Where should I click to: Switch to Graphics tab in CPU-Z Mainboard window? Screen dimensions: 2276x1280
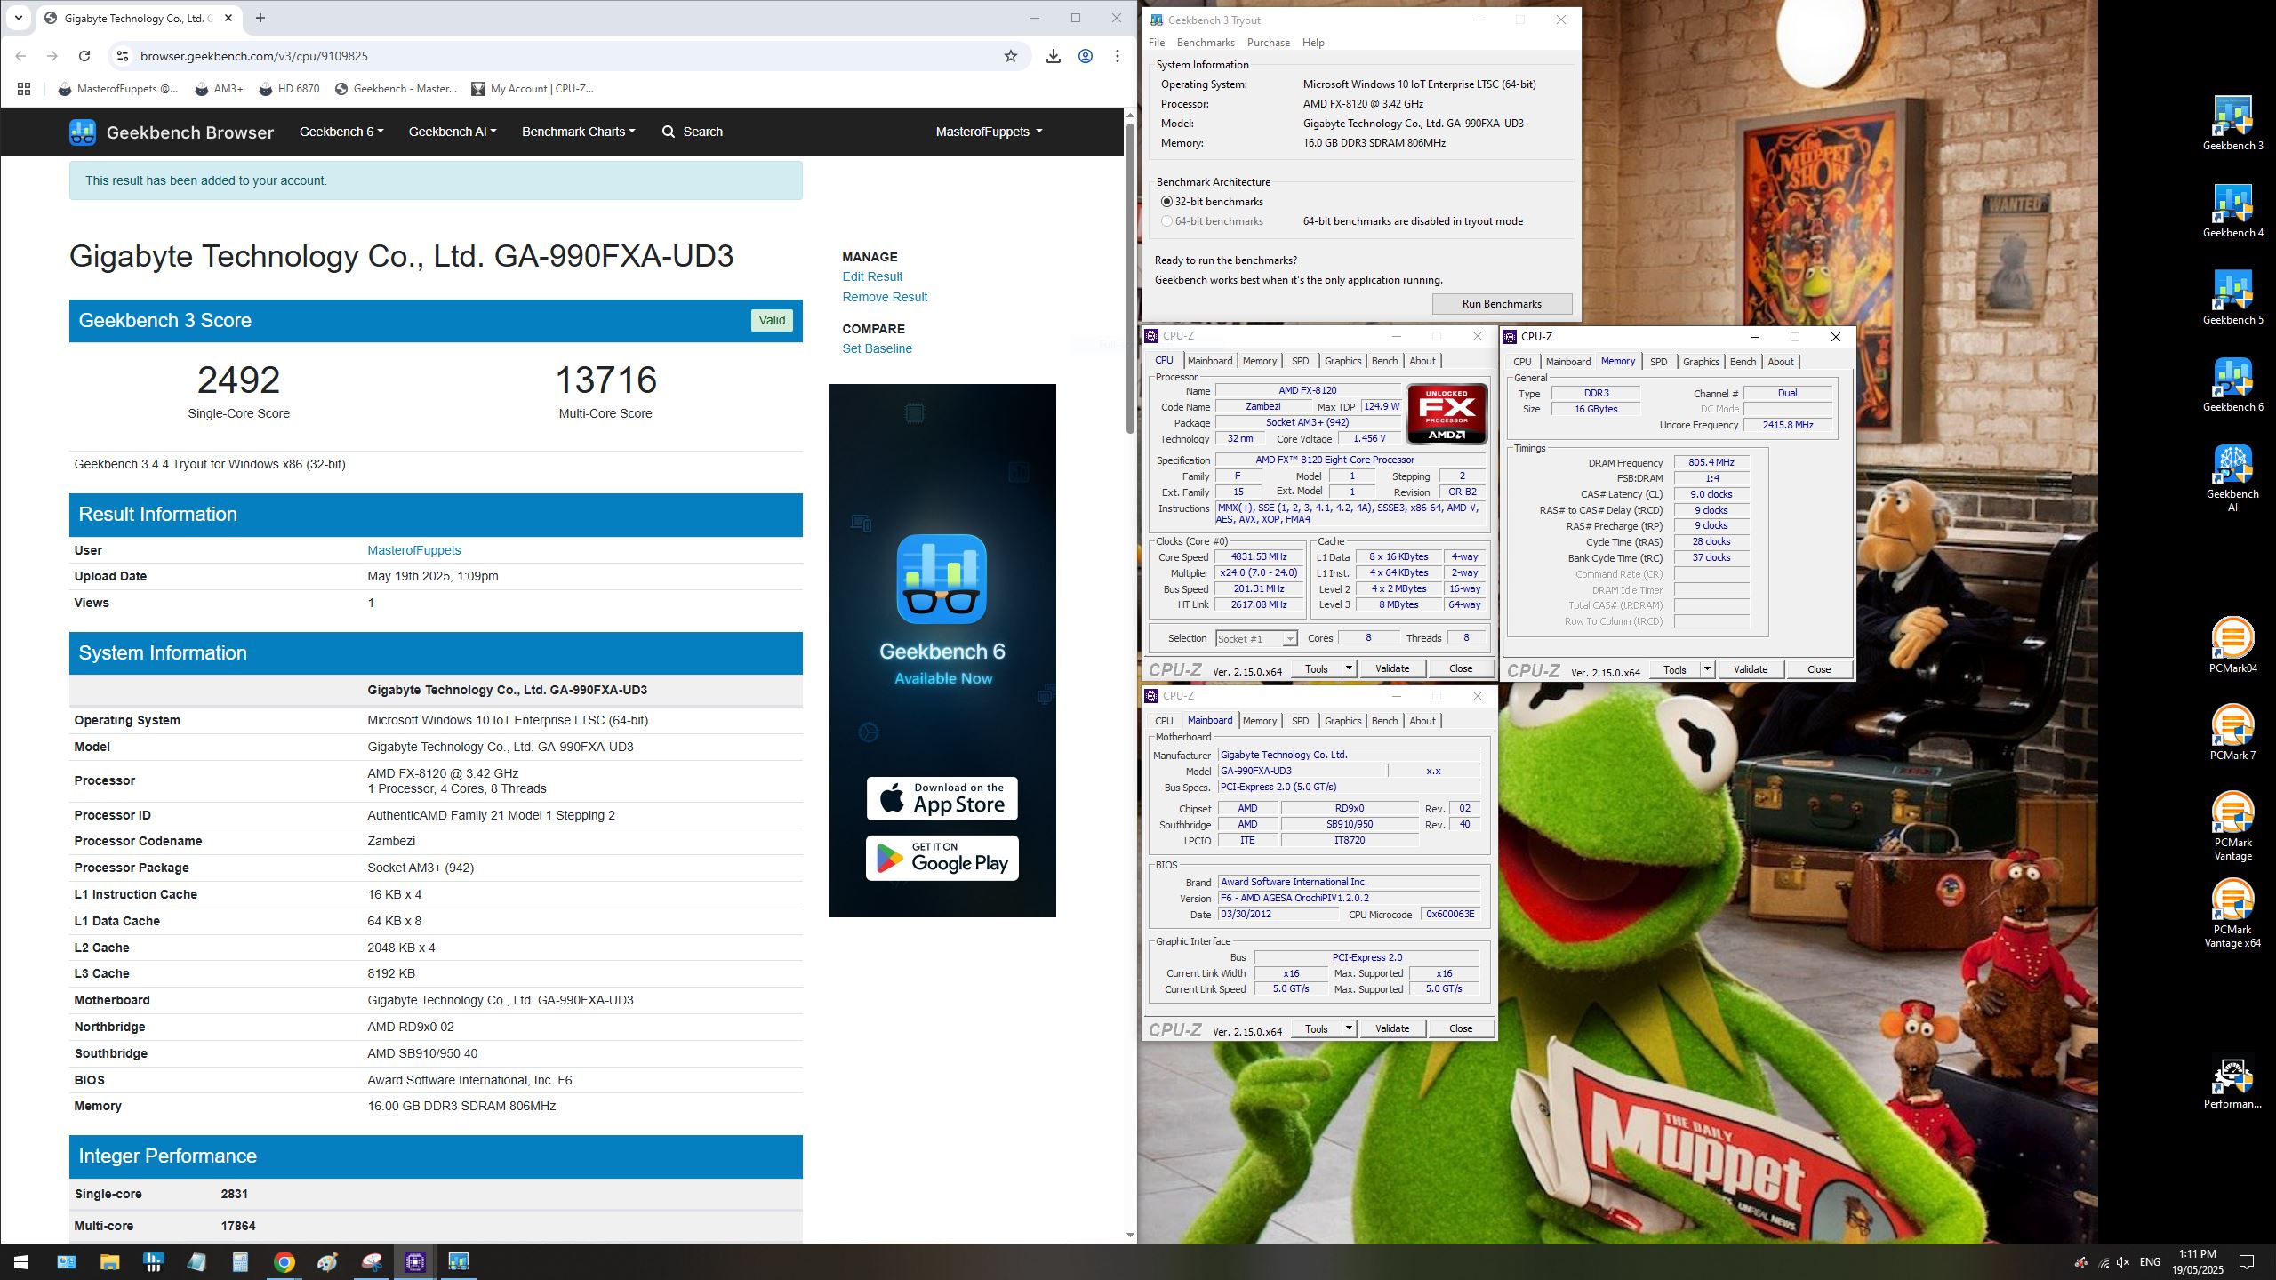[1342, 721]
